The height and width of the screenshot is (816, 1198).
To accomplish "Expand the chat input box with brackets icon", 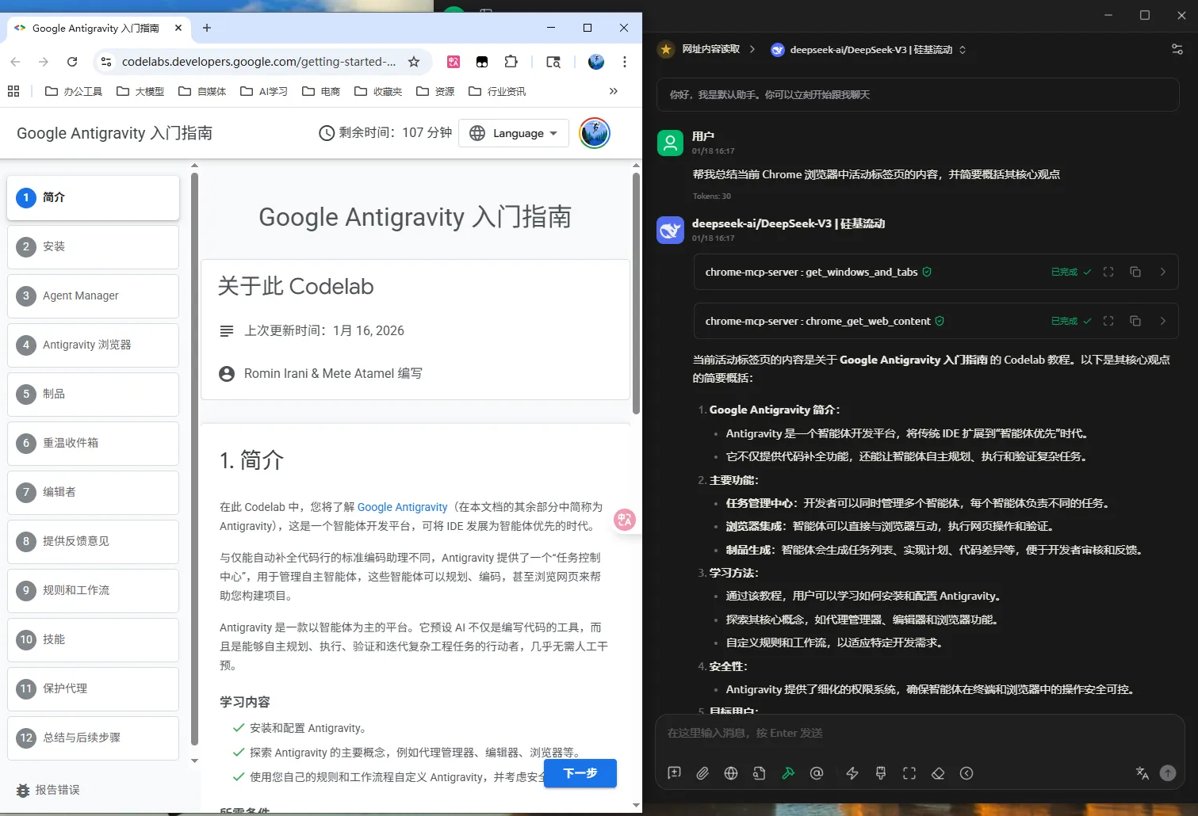I will coord(909,773).
